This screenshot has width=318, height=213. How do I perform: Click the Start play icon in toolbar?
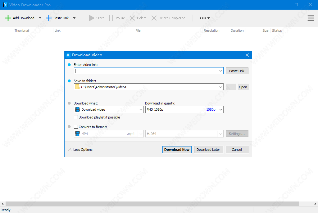click(92, 18)
